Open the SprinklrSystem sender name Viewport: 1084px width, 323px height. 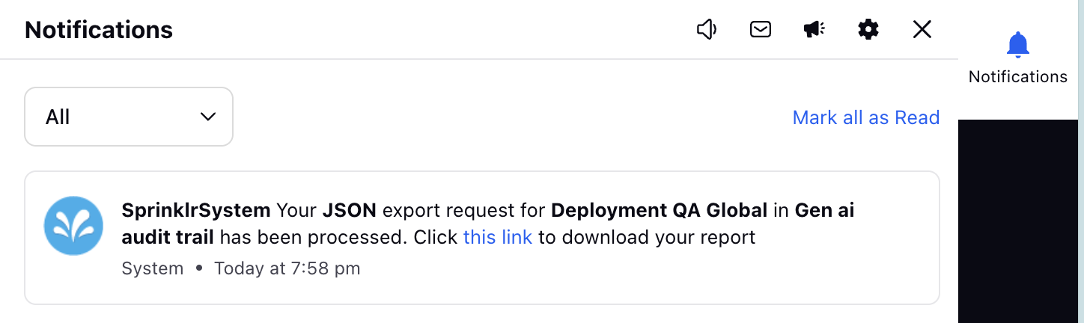tap(196, 210)
